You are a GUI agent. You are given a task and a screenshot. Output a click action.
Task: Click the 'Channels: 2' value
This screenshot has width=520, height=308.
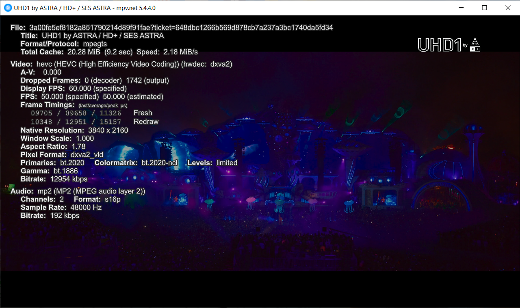(x=42, y=200)
